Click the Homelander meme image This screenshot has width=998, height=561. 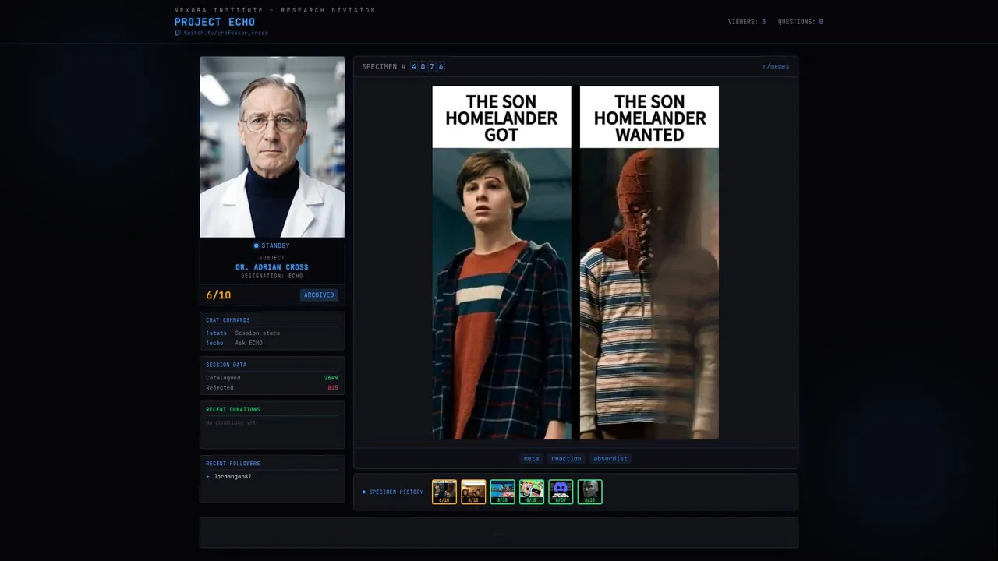(575, 263)
